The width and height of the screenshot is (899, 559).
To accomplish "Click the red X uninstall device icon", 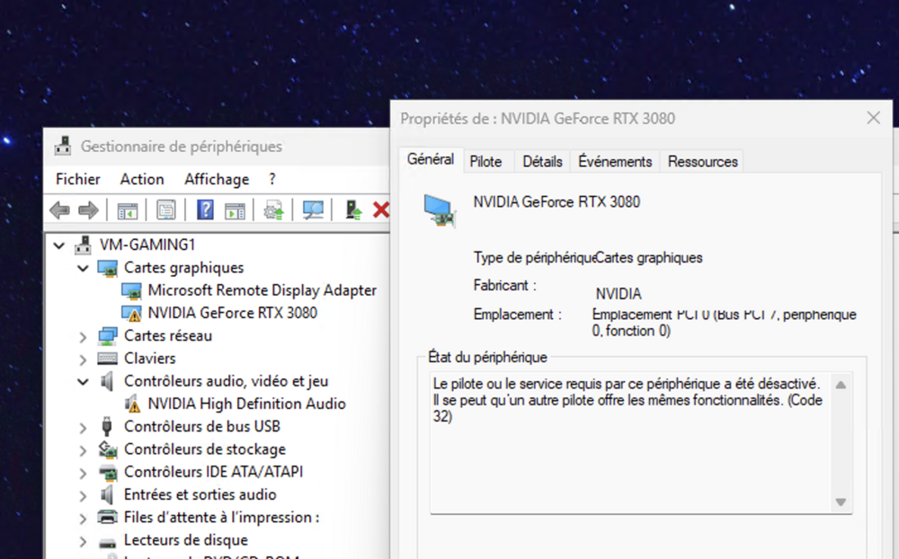I will click(x=380, y=209).
